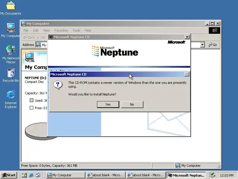The width and height of the screenshot is (238, 179).
Task: Confirm installing Neptune with Yes
Action: [x=108, y=104]
